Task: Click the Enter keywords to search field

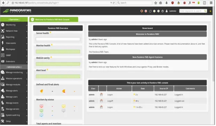Action: (192, 11)
